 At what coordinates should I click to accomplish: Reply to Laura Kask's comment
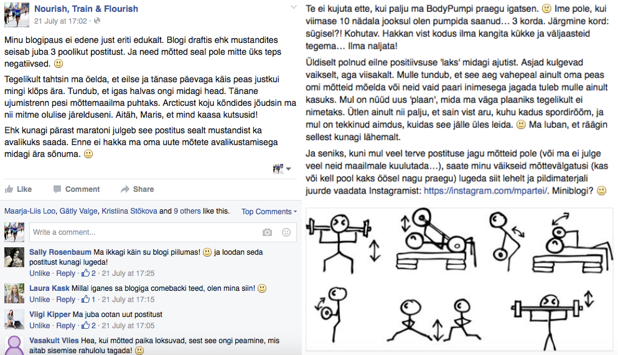tap(65, 300)
